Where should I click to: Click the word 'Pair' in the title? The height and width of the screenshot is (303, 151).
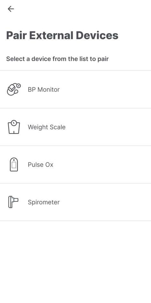click(x=16, y=35)
